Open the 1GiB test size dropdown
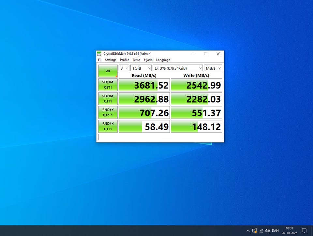Viewport: 313px width, 236px height. click(141, 68)
